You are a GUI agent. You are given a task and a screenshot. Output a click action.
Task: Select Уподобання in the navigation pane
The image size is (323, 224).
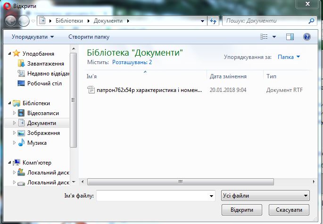pos(38,54)
